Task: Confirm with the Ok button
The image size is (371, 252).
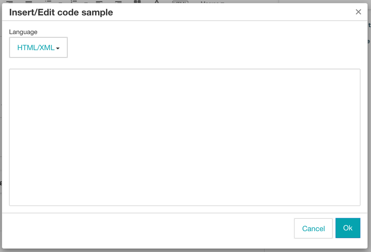Action: tap(348, 228)
